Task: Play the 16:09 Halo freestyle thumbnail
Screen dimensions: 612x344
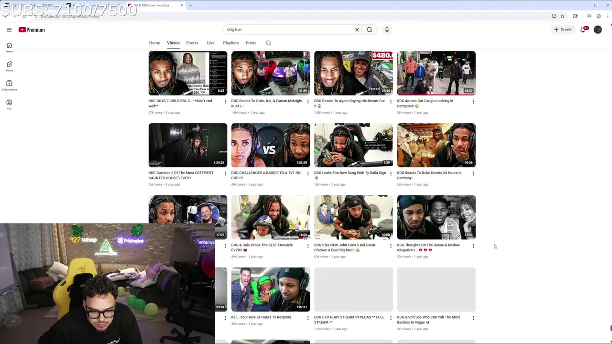Action: (271, 217)
